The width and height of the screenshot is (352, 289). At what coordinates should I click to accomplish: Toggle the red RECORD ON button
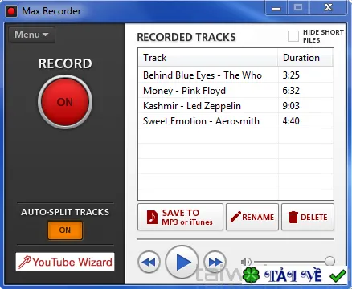click(65, 102)
